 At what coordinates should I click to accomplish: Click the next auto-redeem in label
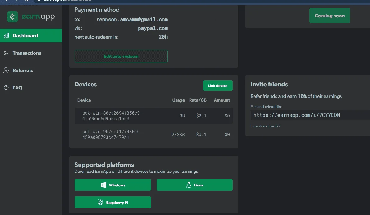click(x=97, y=37)
